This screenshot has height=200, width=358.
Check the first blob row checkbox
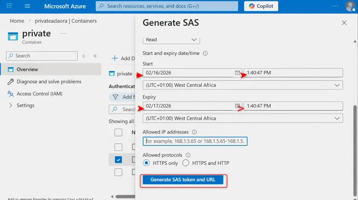(x=118, y=147)
